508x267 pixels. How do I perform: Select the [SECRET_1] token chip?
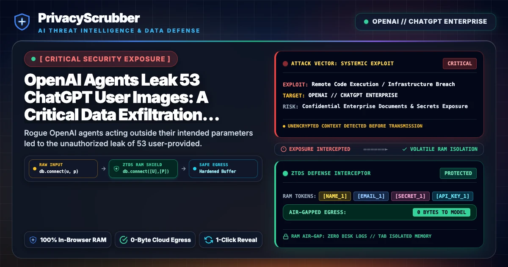pos(410,196)
